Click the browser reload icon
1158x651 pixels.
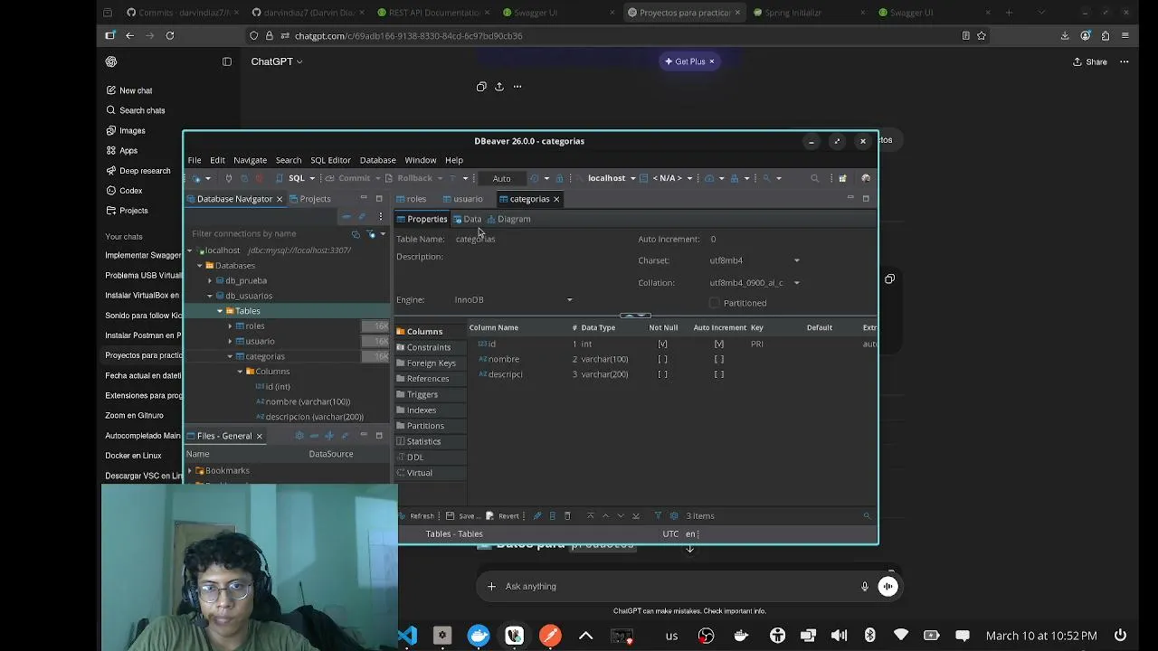[x=170, y=35]
